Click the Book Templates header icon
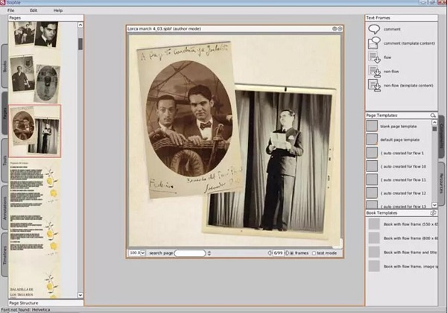Screen dimensions: 447x313 (433, 213)
